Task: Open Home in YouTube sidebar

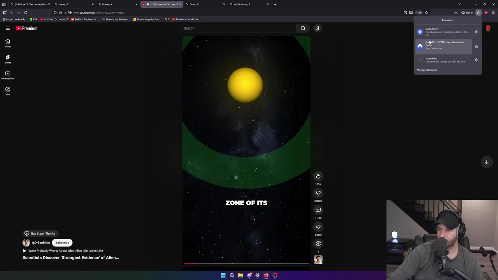Action: point(7,43)
